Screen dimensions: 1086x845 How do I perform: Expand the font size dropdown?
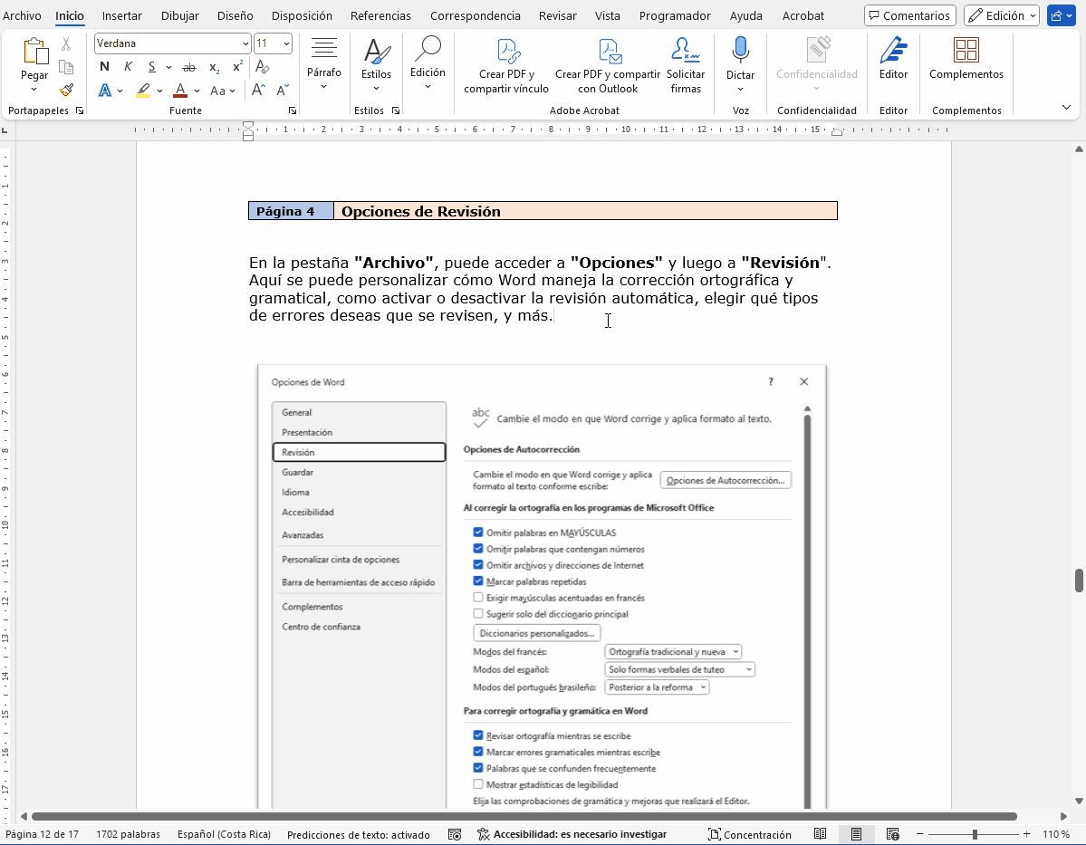click(x=287, y=43)
